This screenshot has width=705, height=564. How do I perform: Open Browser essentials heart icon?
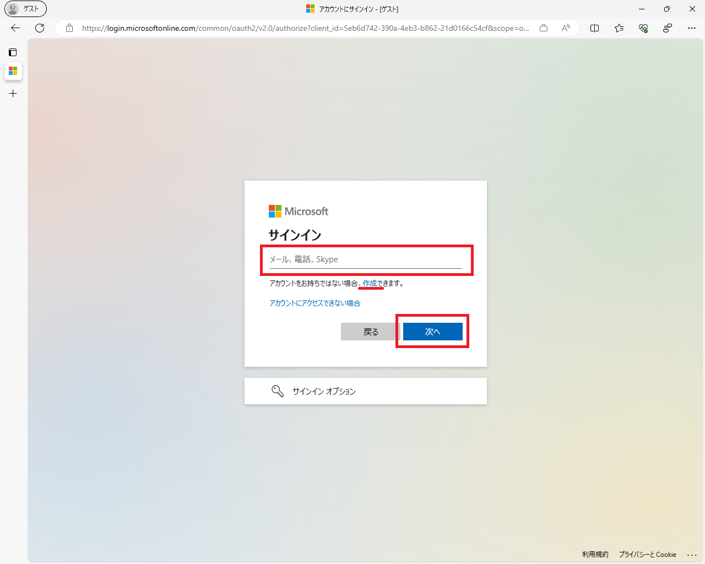pyautogui.click(x=643, y=28)
